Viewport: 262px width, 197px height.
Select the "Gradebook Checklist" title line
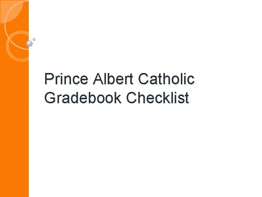point(116,98)
